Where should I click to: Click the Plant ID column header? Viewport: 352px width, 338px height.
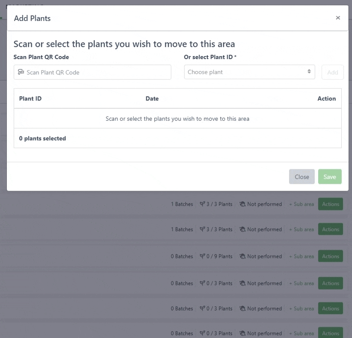point(30,99)
